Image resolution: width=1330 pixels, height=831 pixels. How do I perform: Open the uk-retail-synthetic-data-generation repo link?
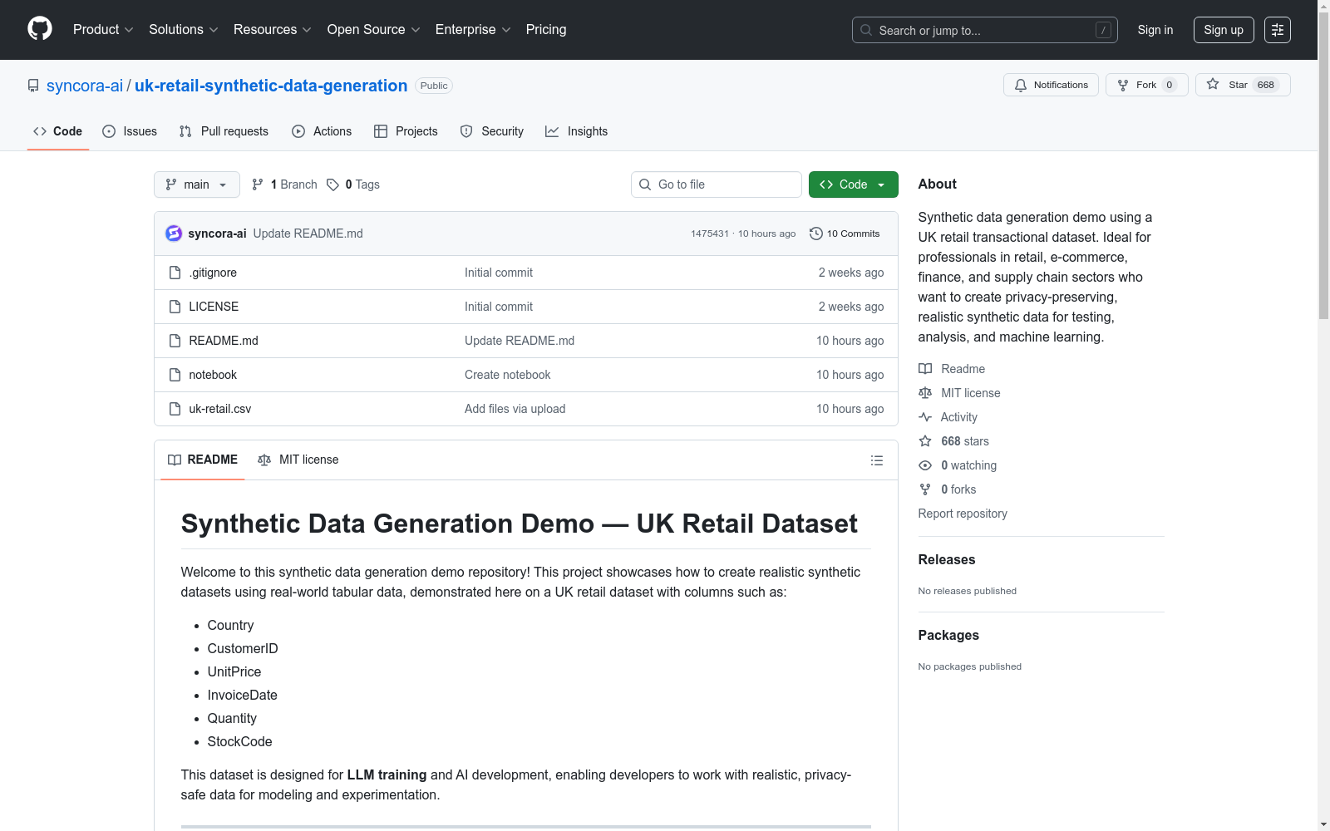tap(271, 86)
